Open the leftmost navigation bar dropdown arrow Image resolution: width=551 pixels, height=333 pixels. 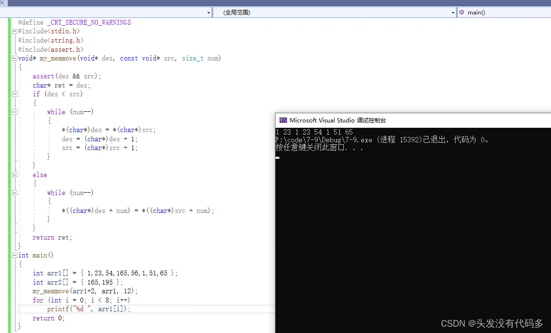click(208, 13)
